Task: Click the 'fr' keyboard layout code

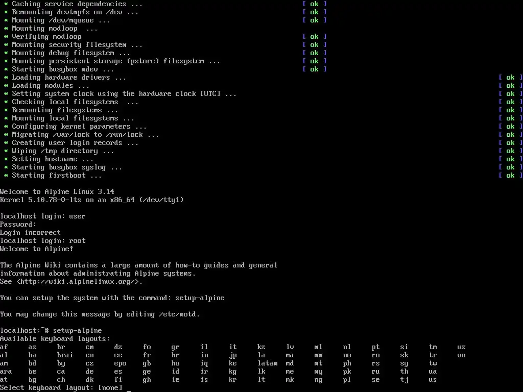Action: pos(147,355)
